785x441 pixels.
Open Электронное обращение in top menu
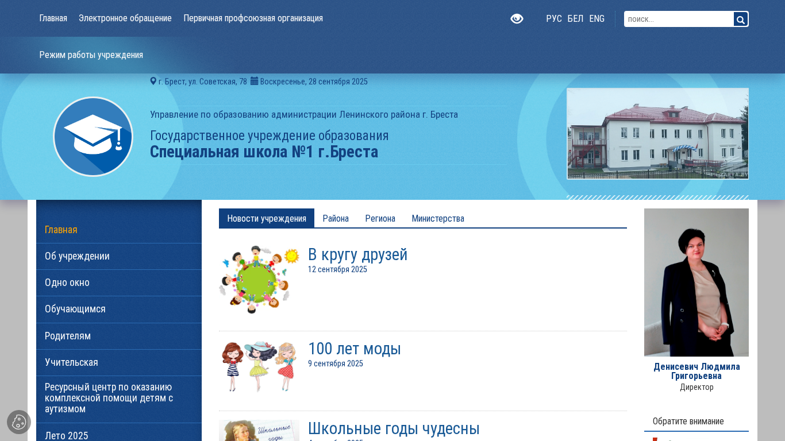tap(125, 18)
